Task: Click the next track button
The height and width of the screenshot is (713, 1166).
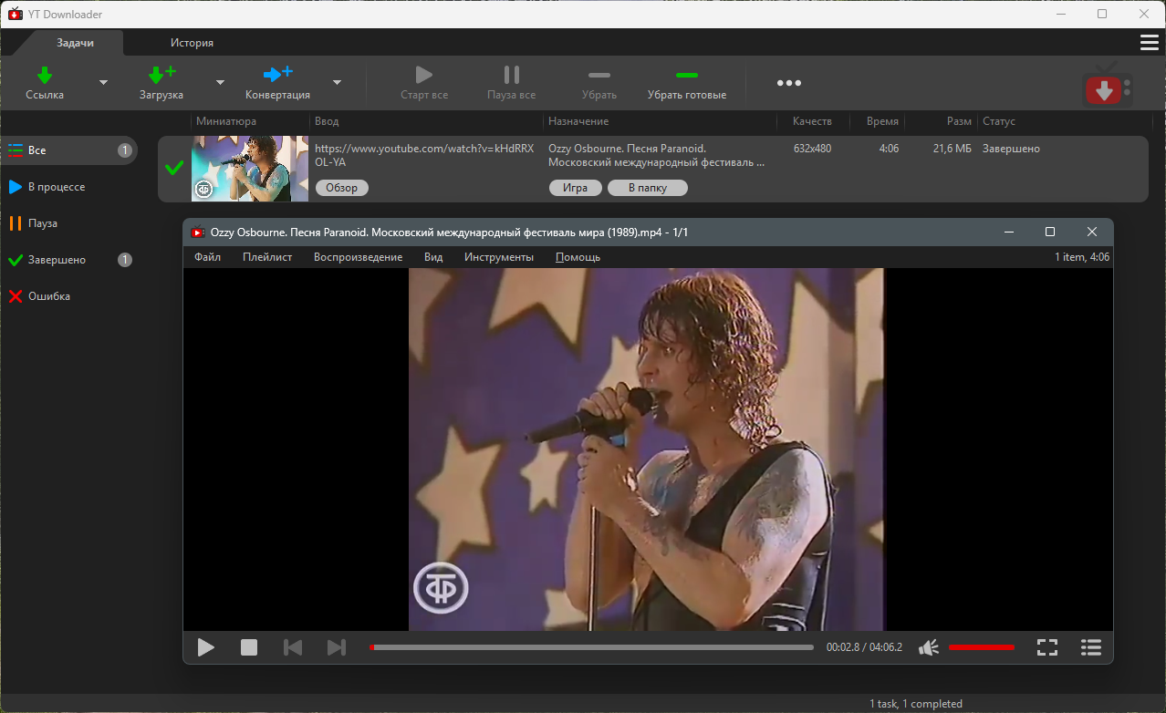Action: [337, 647]
